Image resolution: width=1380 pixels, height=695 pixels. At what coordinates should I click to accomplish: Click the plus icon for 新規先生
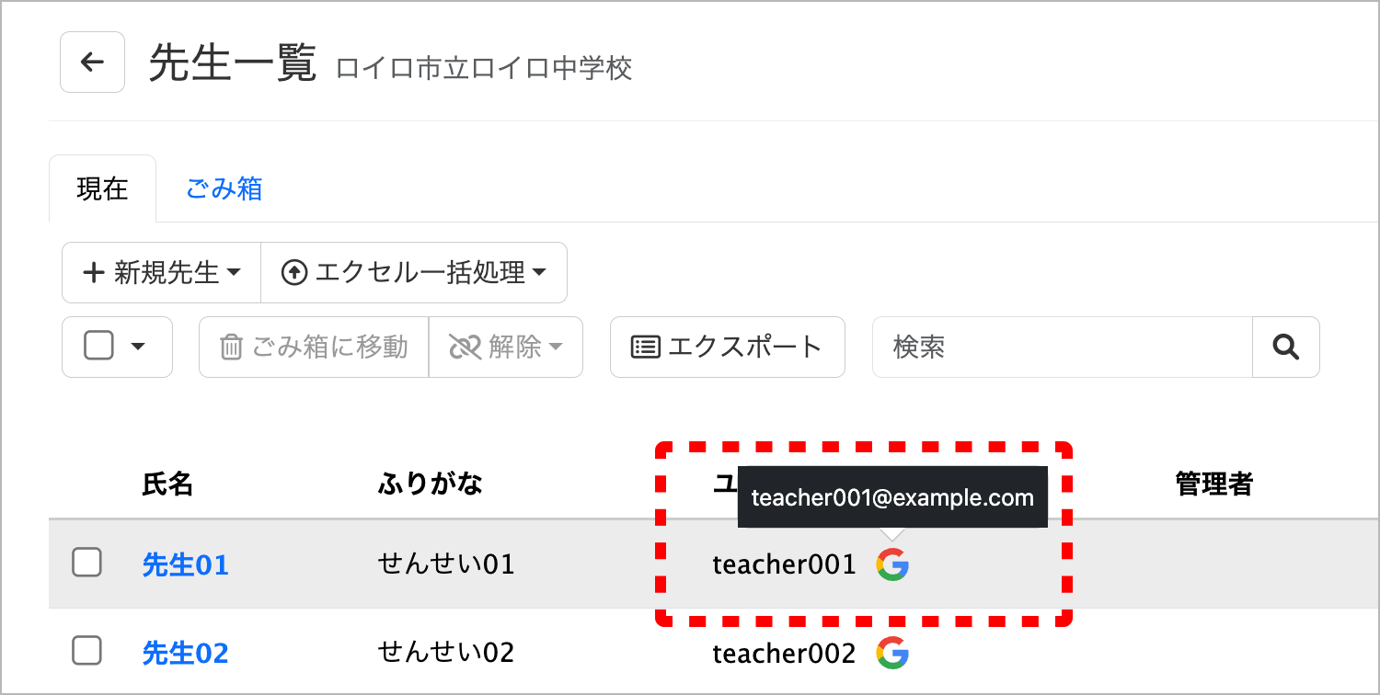pos(94,273)
